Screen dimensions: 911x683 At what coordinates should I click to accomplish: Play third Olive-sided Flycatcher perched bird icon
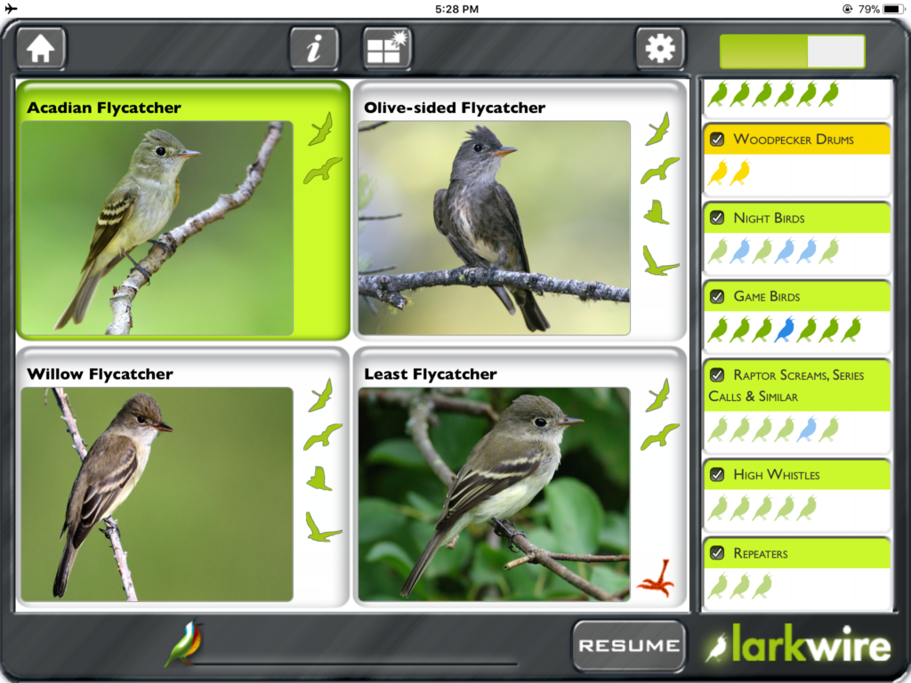[657, 212]
